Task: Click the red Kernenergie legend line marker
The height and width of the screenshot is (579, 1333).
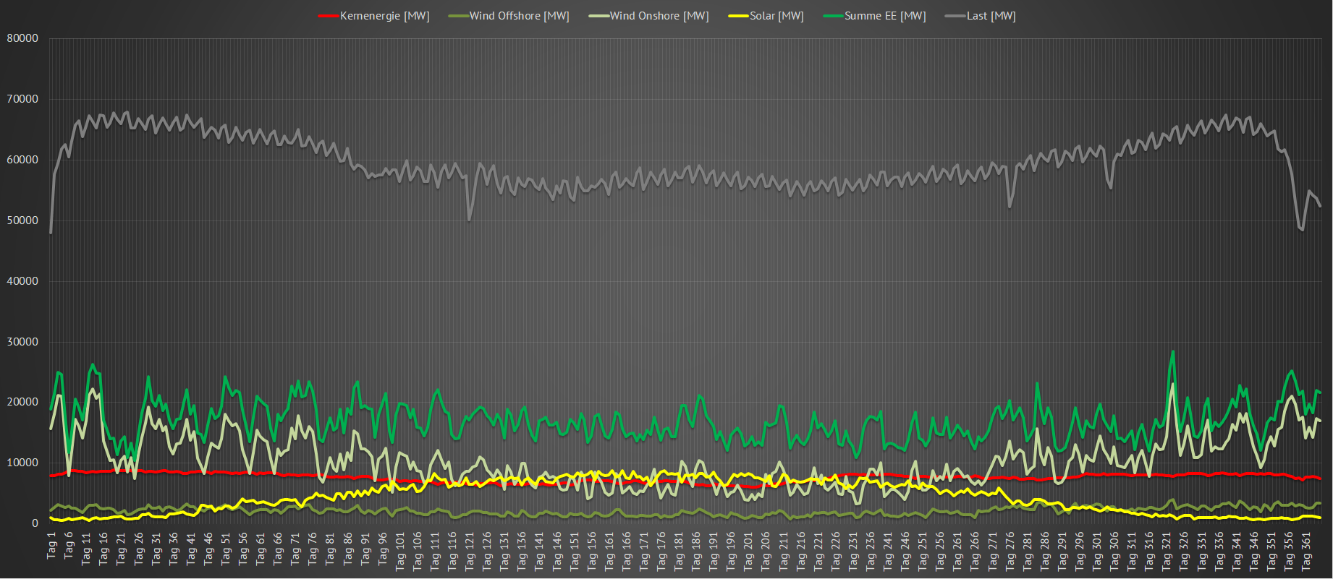Action: click(x=329, y=16)
